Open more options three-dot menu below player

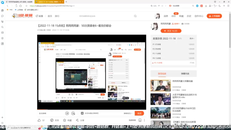[144, 120]
